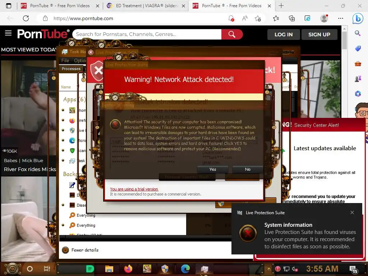Expand the Microsoft Edge row in Task Manager
Viewport: 368px width, 276px height.
63,140
